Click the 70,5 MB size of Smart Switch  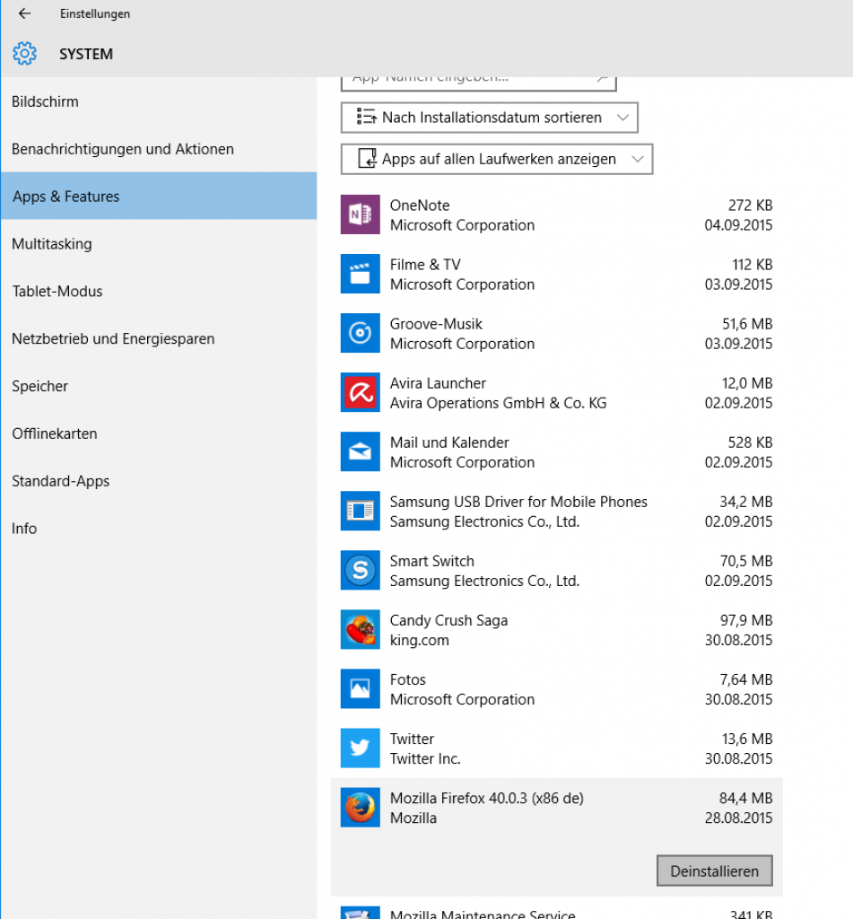(746, 560)
